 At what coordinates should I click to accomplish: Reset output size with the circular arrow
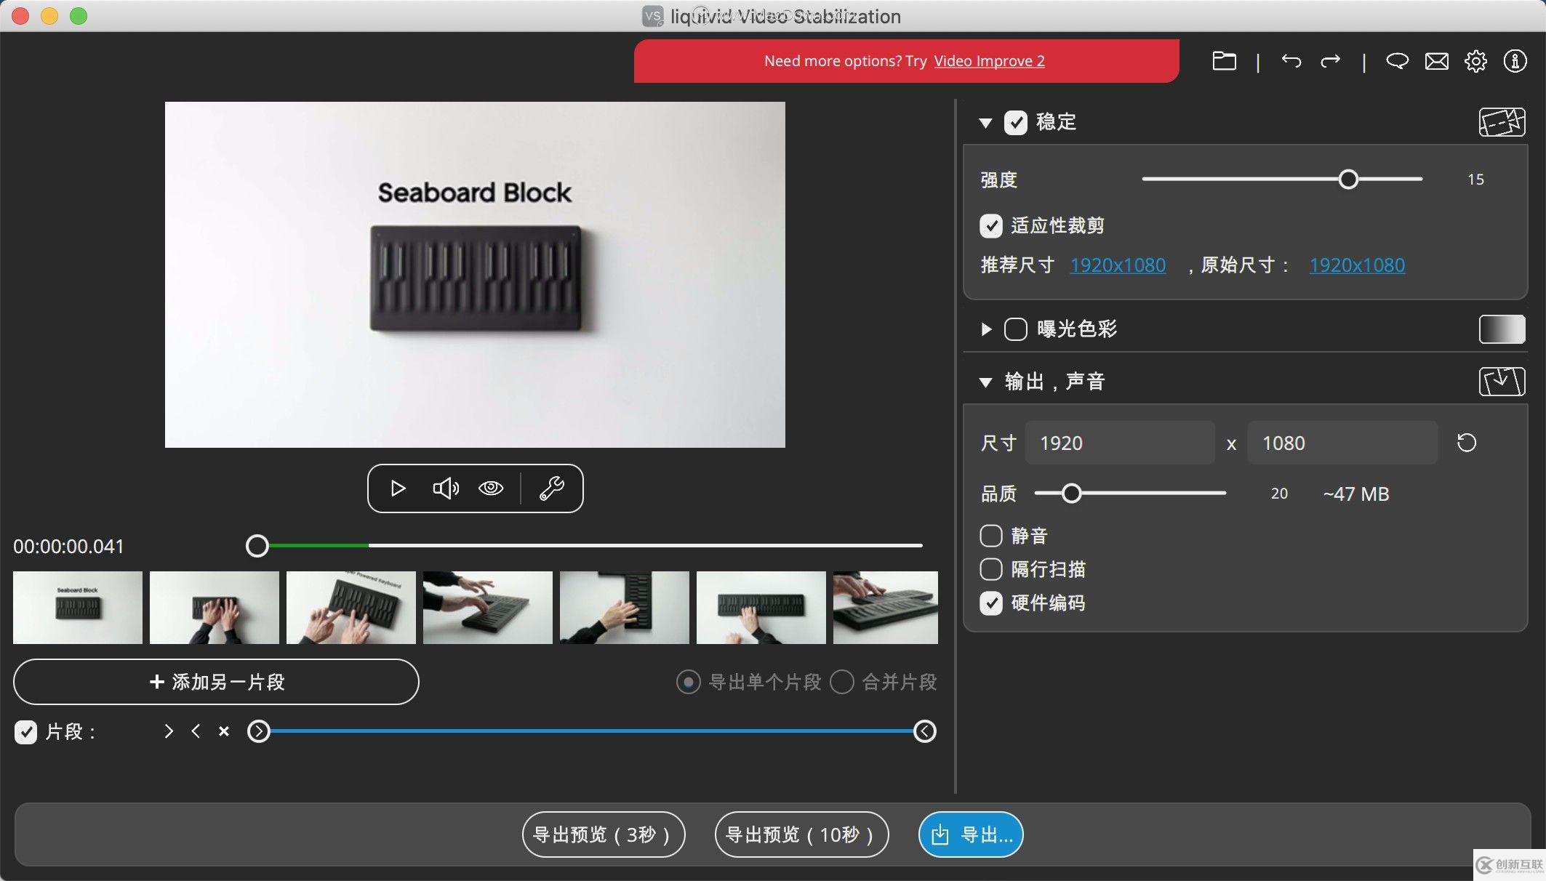click(x=1467, y=443)
